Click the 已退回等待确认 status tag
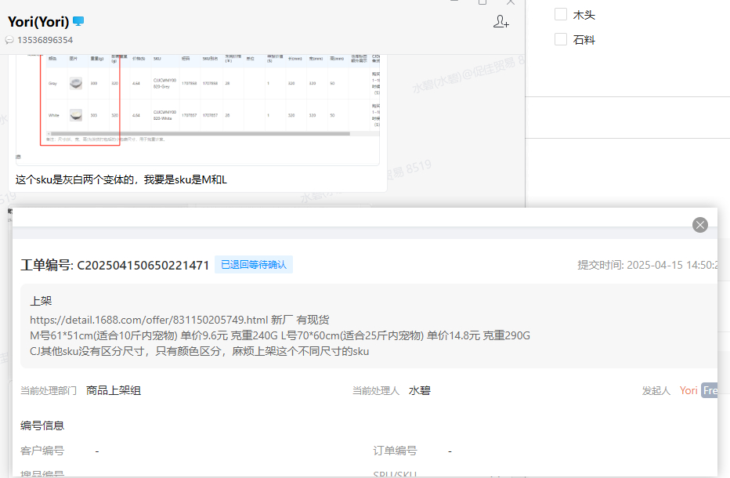Image resolution: width=730 pixels, height=478 pixels. pos(253,265)
